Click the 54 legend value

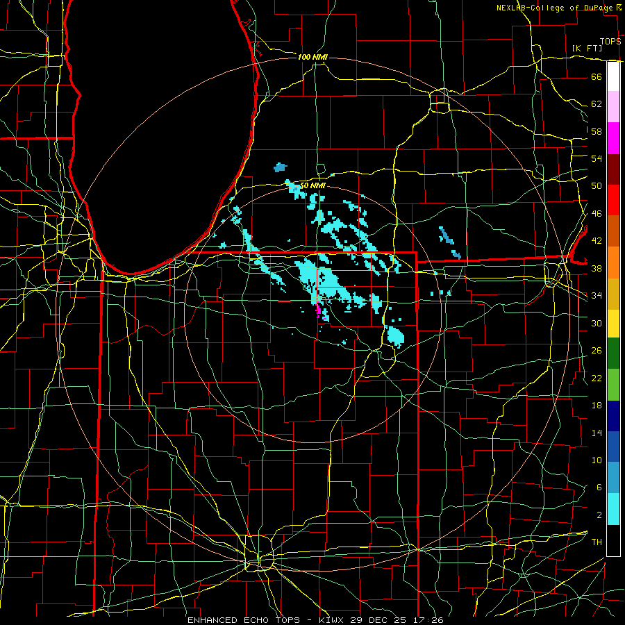click(597, 158)
